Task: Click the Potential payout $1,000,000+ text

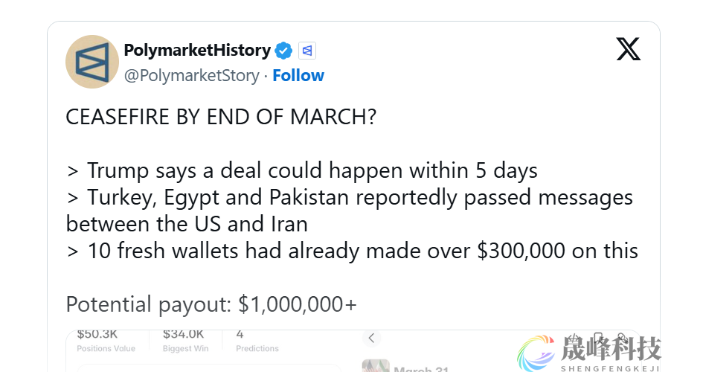Action: 211,304
